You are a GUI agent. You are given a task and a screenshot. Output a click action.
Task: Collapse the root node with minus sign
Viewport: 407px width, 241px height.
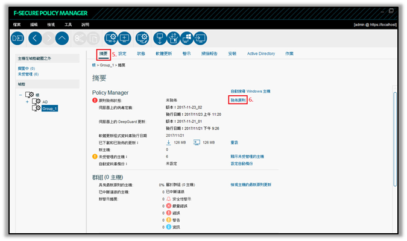coord(21,95)
